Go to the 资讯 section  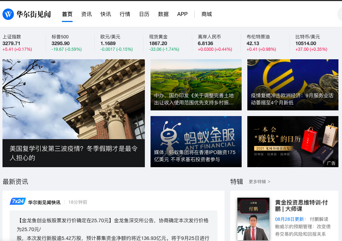click(x=86, y=14)
